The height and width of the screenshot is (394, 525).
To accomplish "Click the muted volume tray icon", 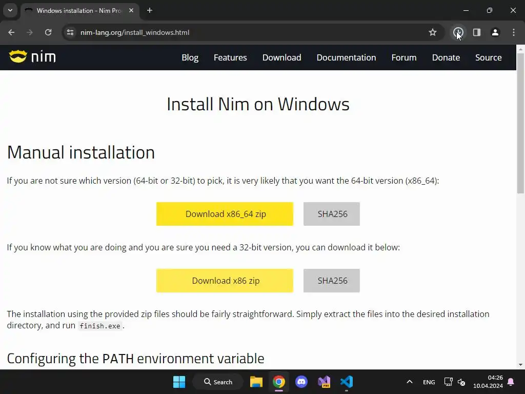I will (461, 382).
